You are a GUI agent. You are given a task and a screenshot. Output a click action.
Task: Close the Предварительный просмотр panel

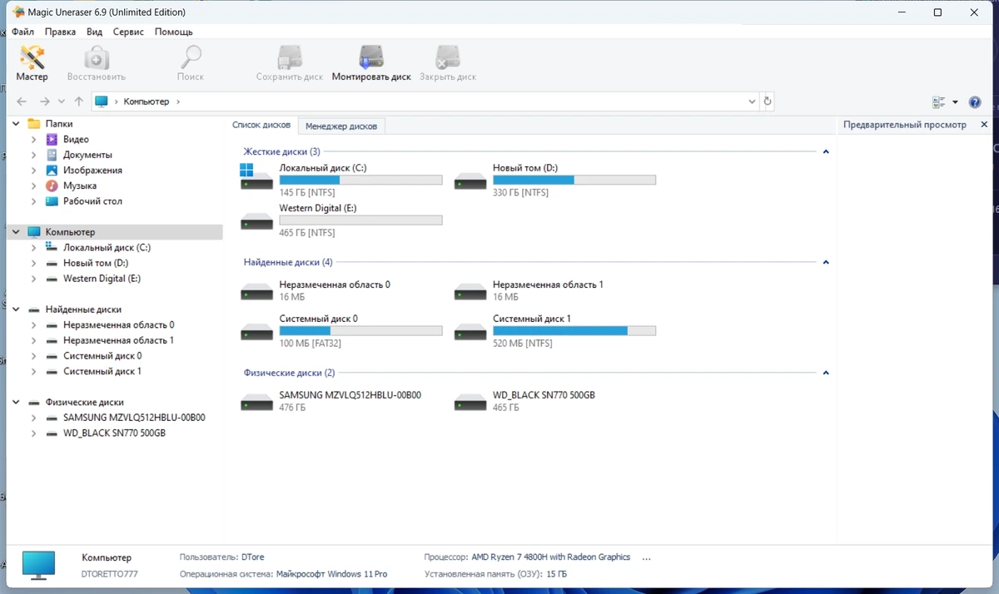984,125
